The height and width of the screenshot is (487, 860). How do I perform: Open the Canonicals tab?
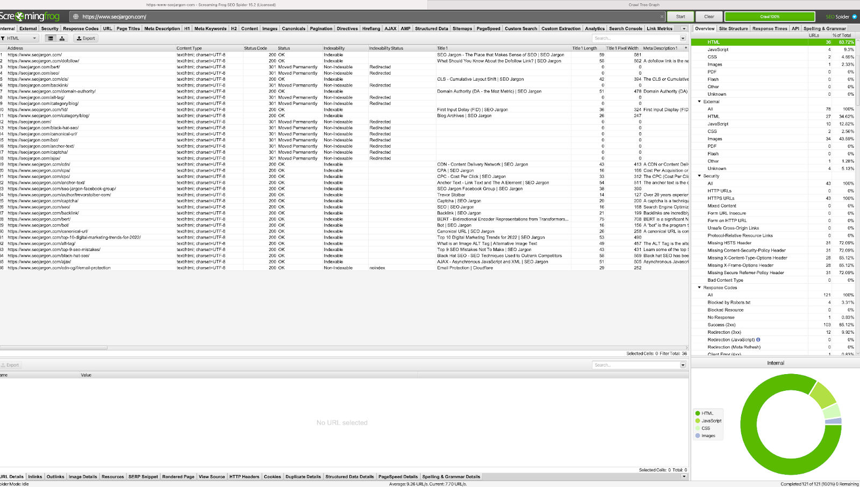click(293, 28)
